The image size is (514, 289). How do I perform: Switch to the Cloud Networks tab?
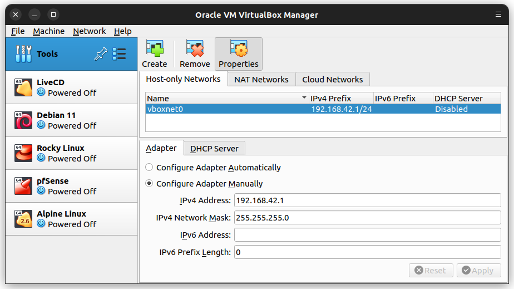click(333, 80)
